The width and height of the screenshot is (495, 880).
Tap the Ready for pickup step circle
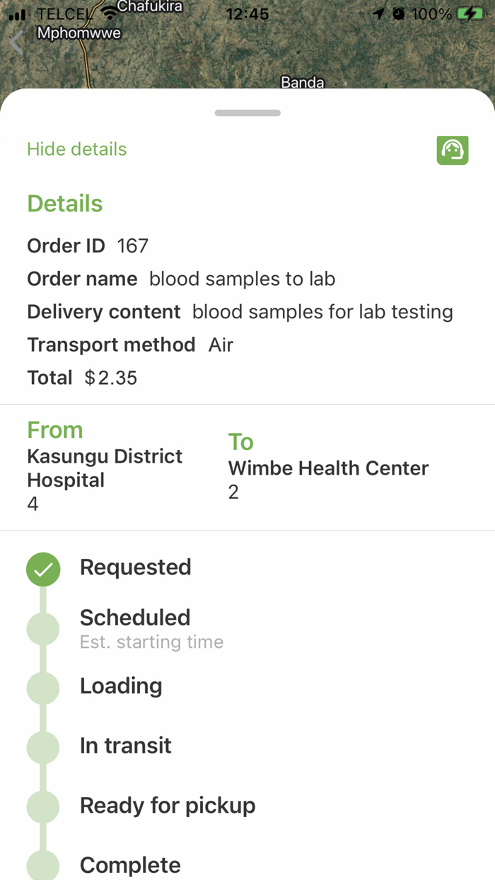coord(43,806)
